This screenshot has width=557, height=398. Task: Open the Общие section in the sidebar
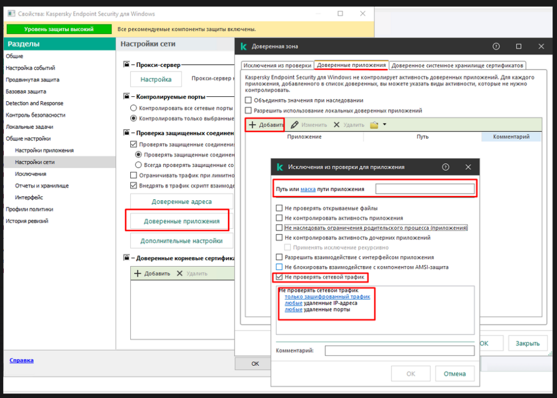click(14, 56)
